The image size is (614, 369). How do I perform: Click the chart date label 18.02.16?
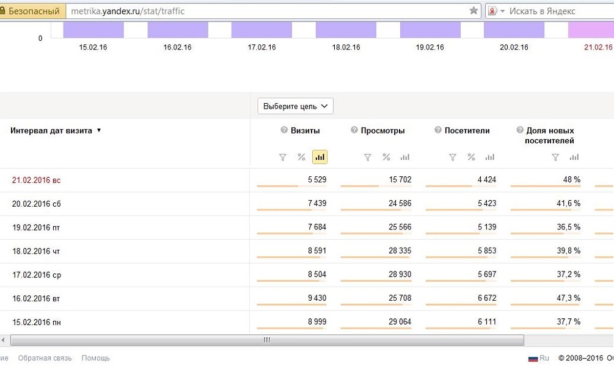[x=346, y=48]
